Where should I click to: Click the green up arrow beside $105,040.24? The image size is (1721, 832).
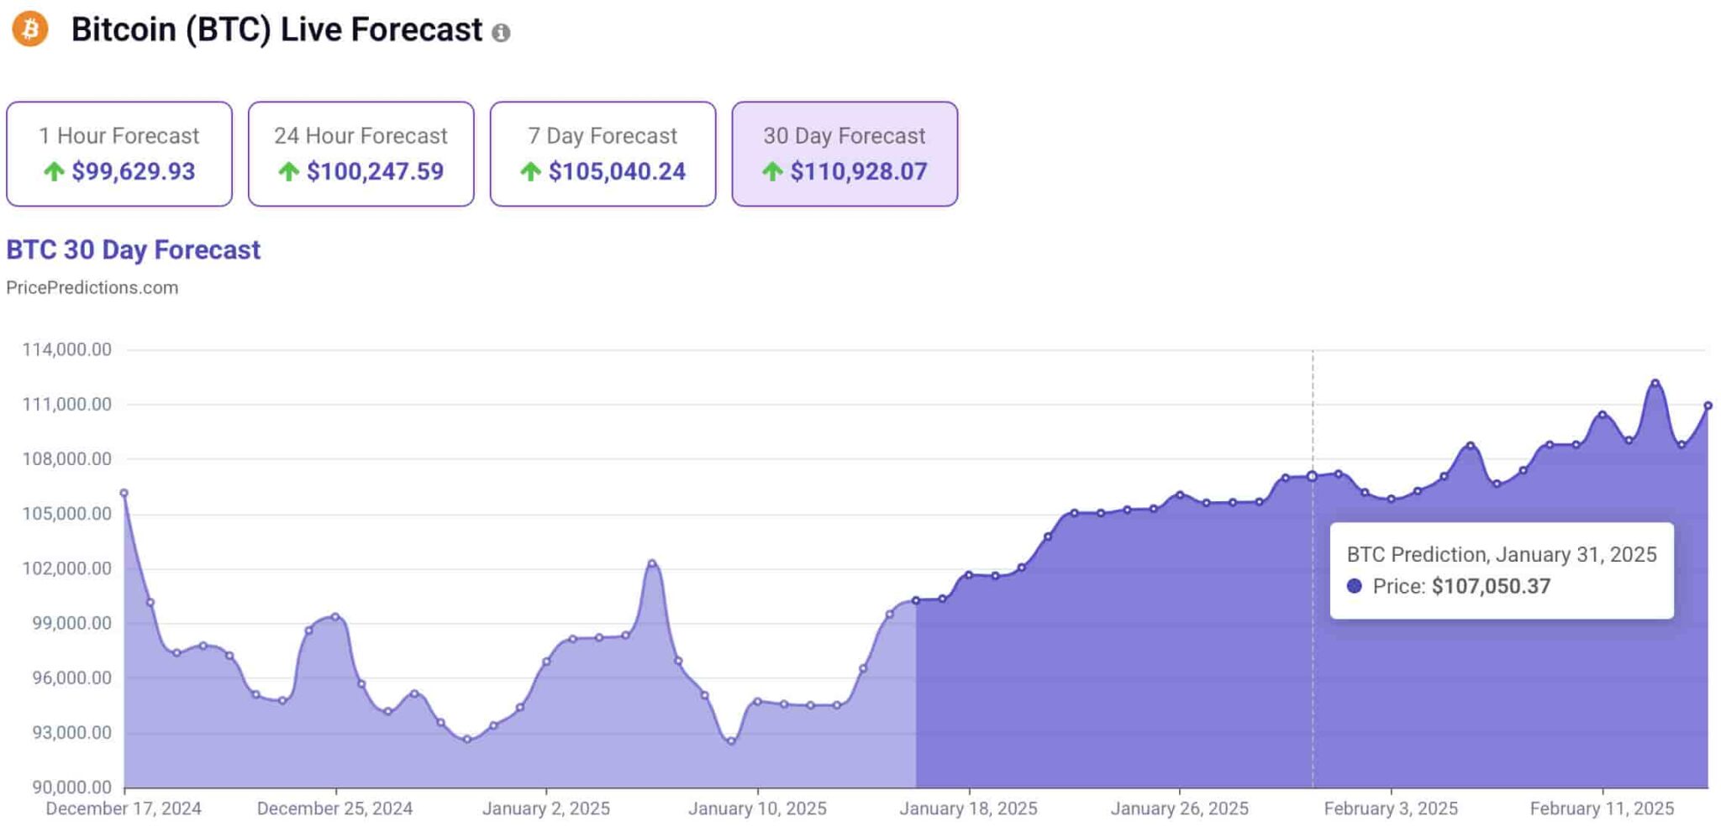tap(530, 172)
